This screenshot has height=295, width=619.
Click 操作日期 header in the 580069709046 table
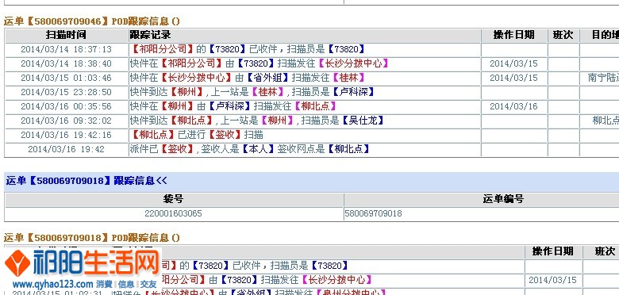pyautogui.click(x=513, y=35)
